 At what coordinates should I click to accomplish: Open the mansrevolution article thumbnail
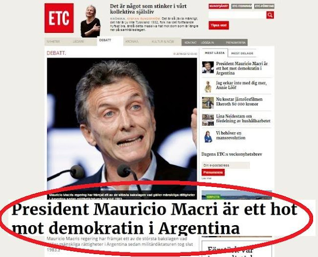point(208,137)
